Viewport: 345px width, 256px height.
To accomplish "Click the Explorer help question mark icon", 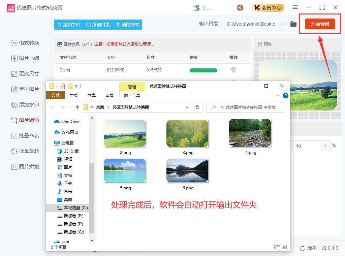I will point(286,96).
